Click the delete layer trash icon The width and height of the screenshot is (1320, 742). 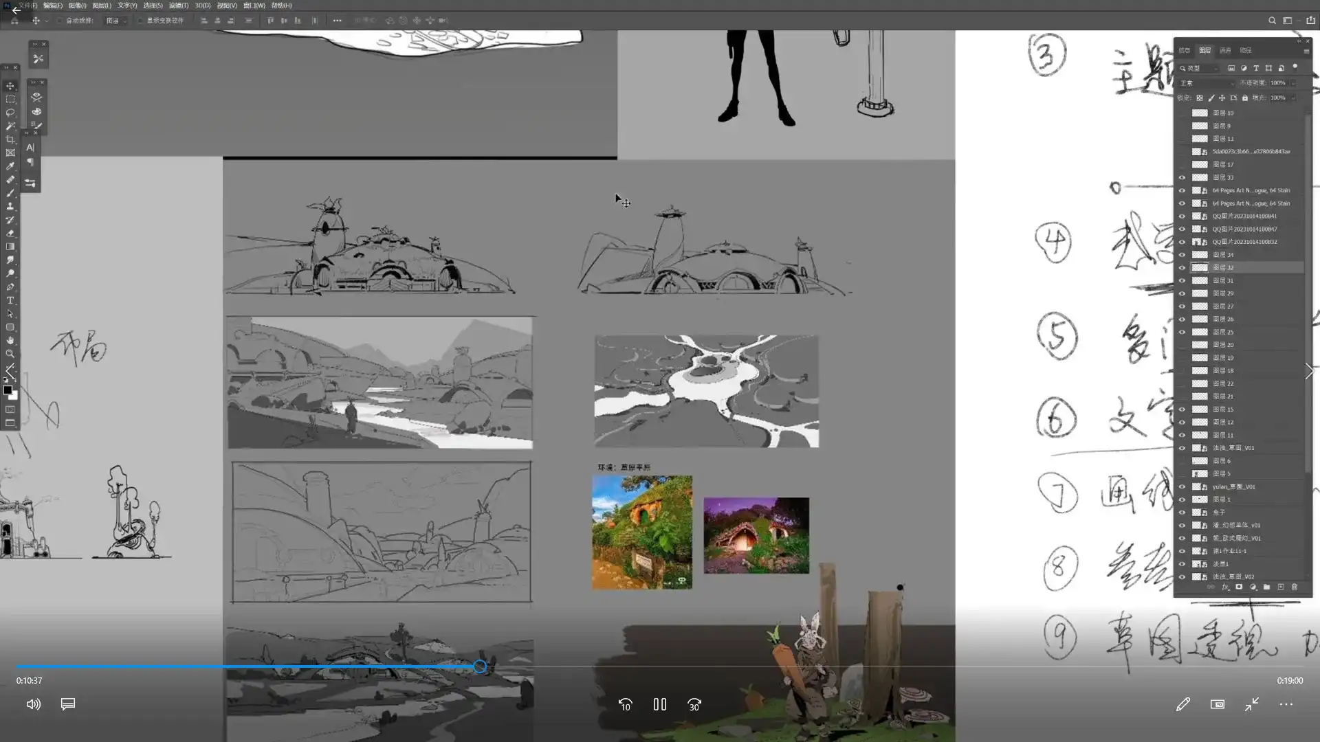coord(1295,587)
